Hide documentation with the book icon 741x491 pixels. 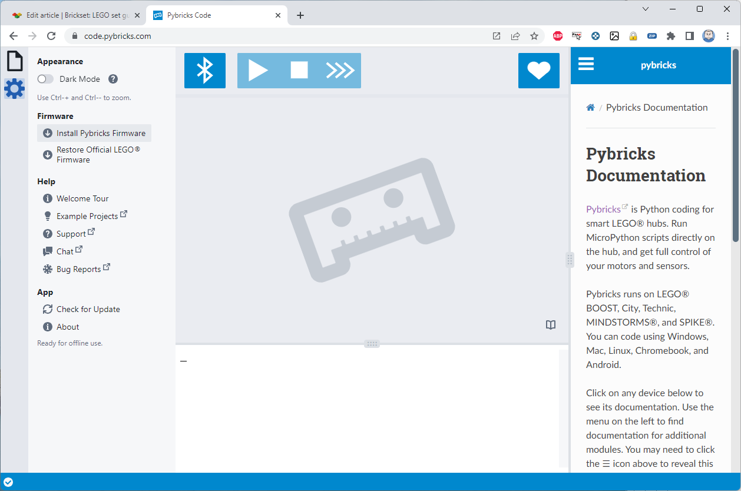(551, 325)
